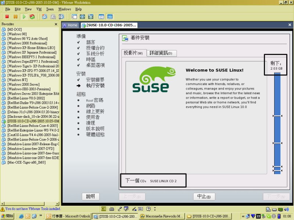The width and height of the screenshot is (294, 220).
Task: Open the VM menu
Action: tap(39, 9)
